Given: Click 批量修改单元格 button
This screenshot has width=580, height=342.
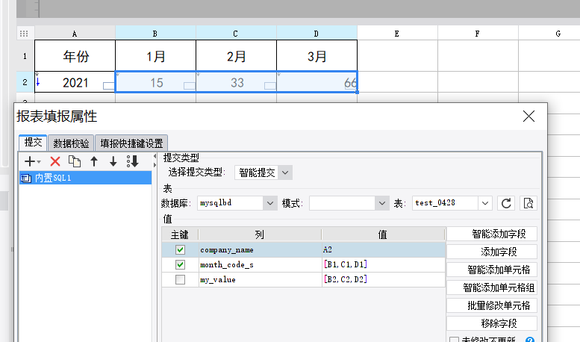Looking at the screenshot, I should (492, 305).
